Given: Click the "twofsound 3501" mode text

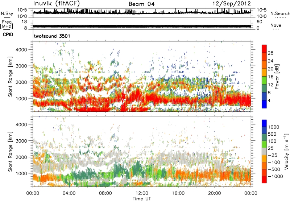Looking at the screenshot, I should coord(52,36).
